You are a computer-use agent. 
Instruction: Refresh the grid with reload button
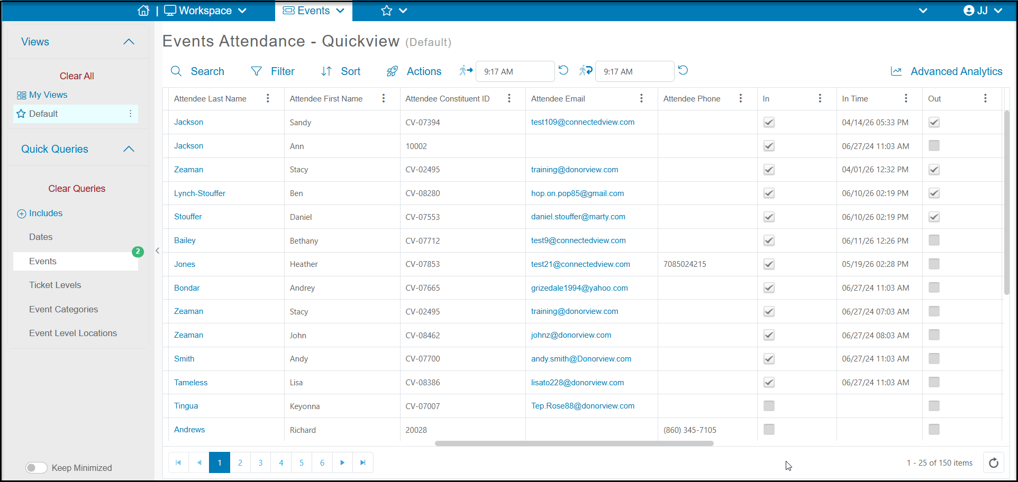tap(994, 463)
